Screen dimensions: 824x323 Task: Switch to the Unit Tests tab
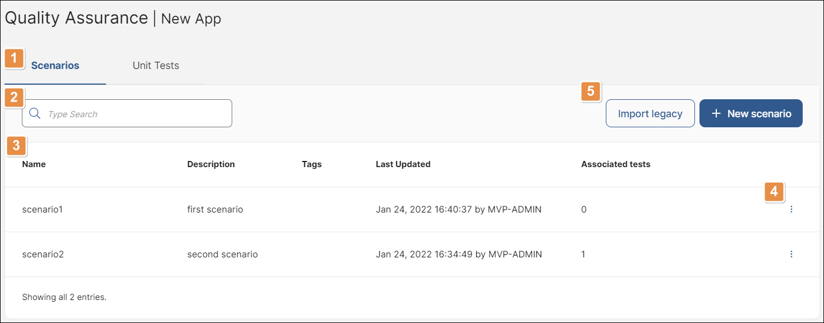click(x=156, y=66)
